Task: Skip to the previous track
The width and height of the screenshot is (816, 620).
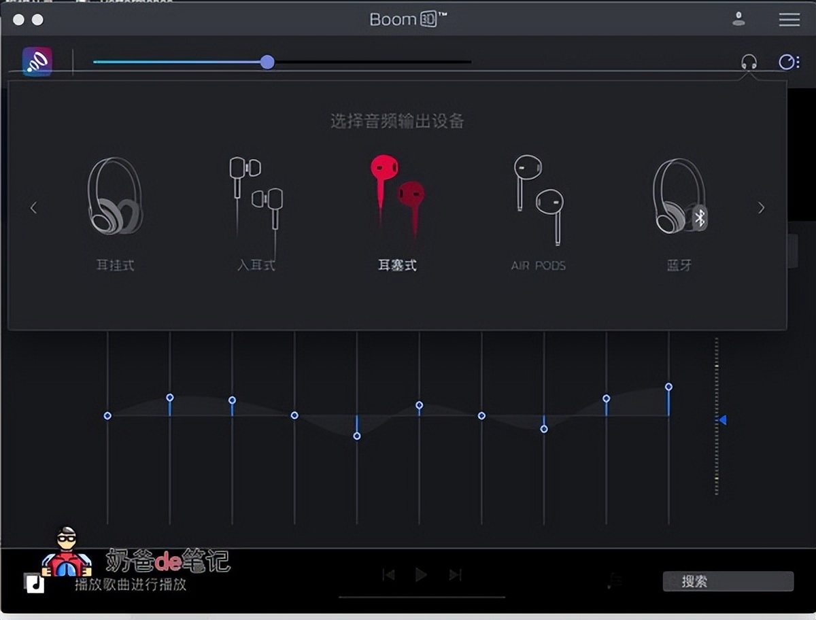Action: pos(388,575)
